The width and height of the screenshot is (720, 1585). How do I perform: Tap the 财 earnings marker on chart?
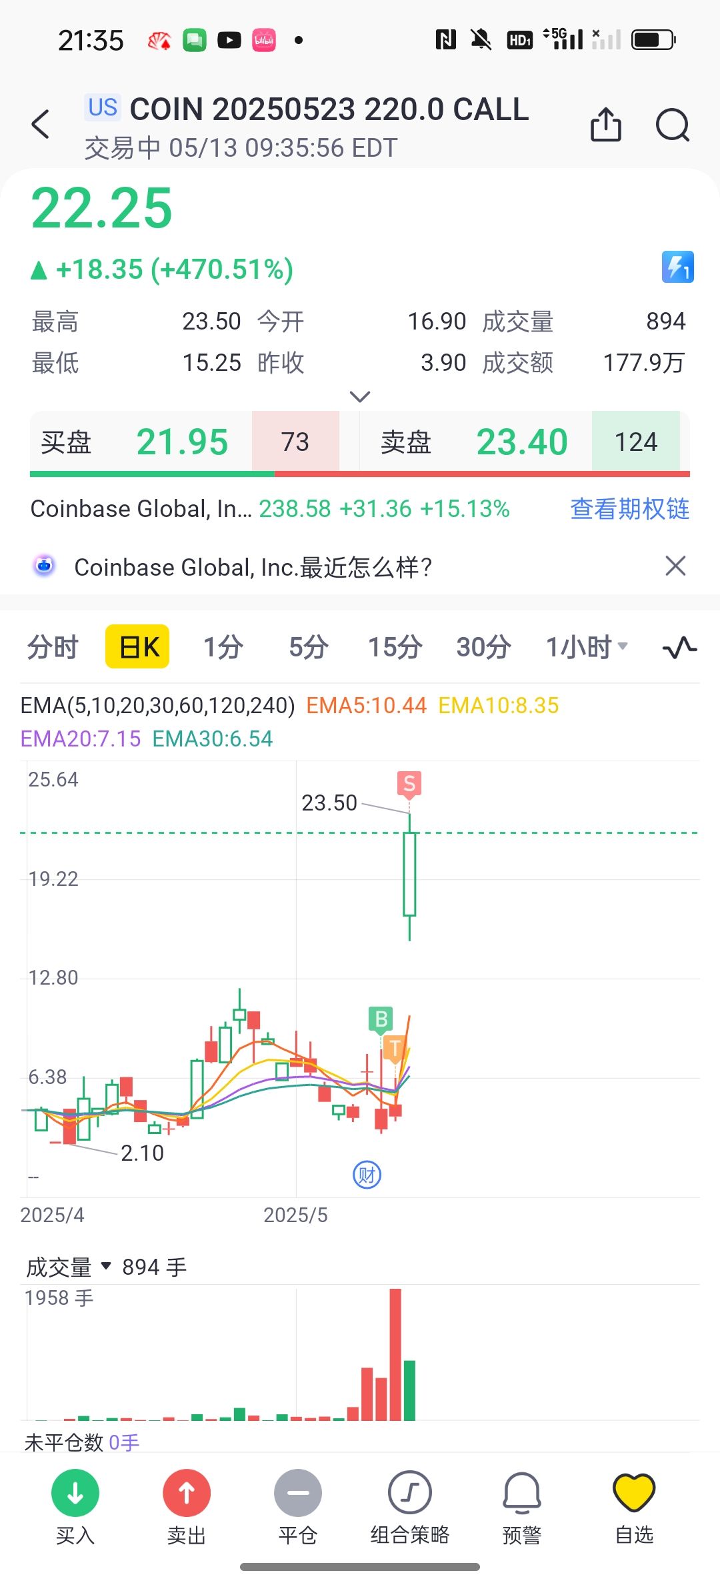coord(367,1175)
